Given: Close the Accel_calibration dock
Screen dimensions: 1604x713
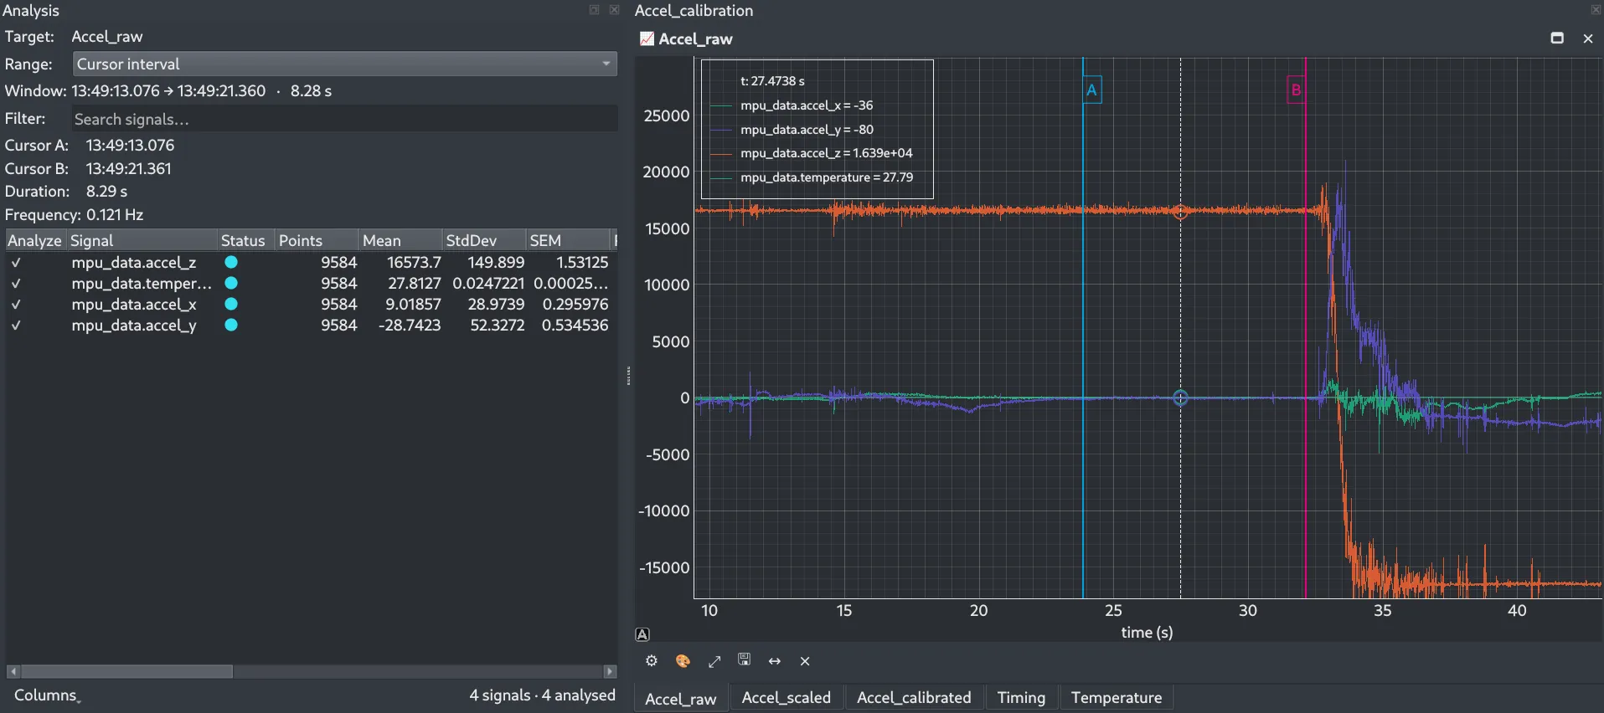Looking at the screenshot, I should (1596, 10).
